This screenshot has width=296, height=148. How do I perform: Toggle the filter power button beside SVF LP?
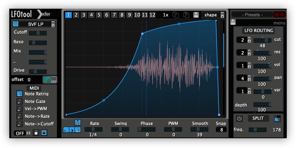tap(16, 24)
